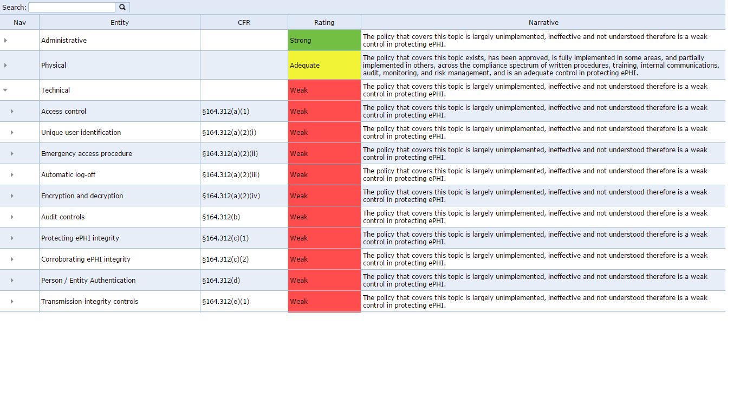This screenshot has height=416, width=740.
Task: Click the yellow Adequate rating cell
Action: pyautogui.click(x=324, y=66)
